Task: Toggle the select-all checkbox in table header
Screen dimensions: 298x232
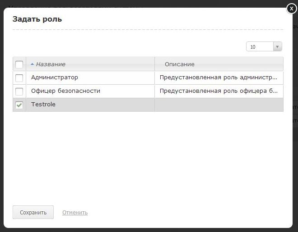Action: (x=19, y=64)
